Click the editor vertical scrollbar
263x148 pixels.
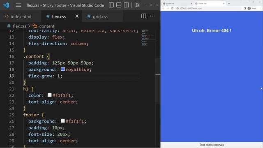coord(158,81)
